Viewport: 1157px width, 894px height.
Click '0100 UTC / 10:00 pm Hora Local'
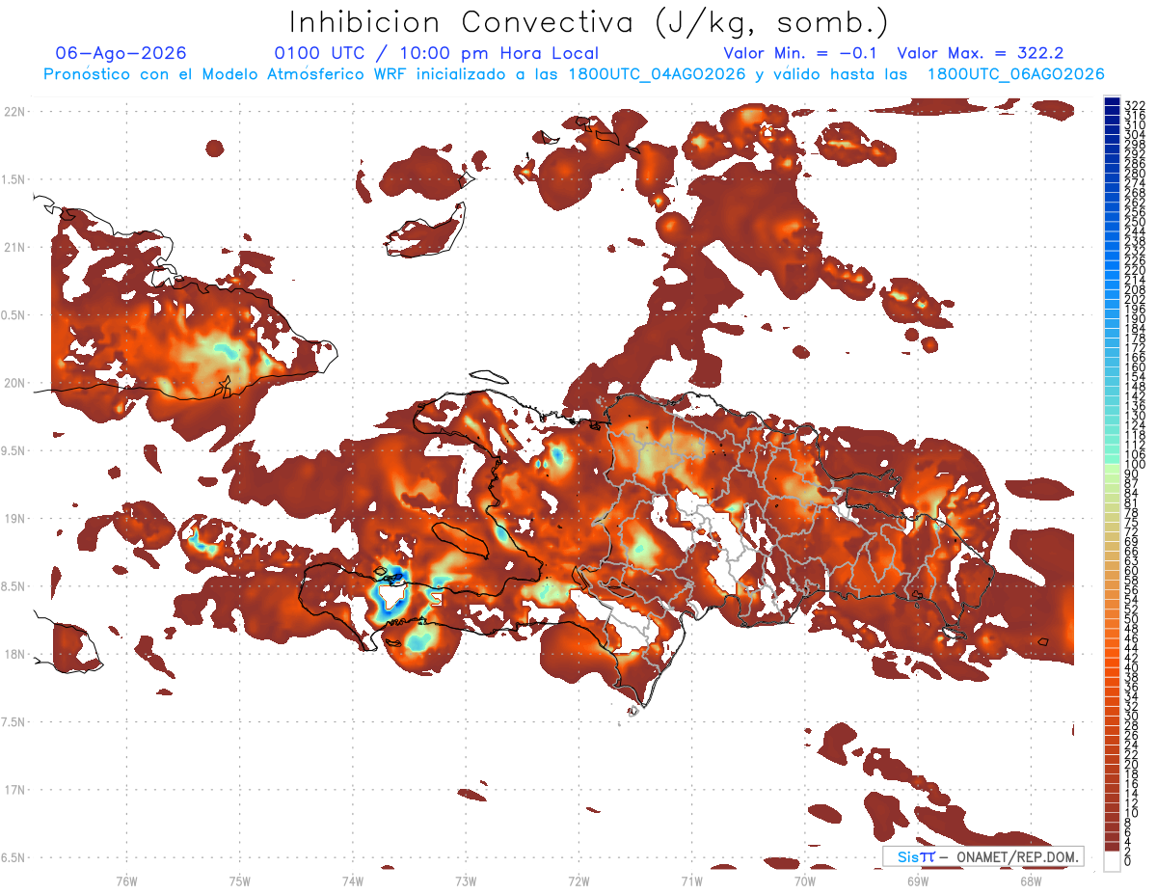tap(437, 53)
